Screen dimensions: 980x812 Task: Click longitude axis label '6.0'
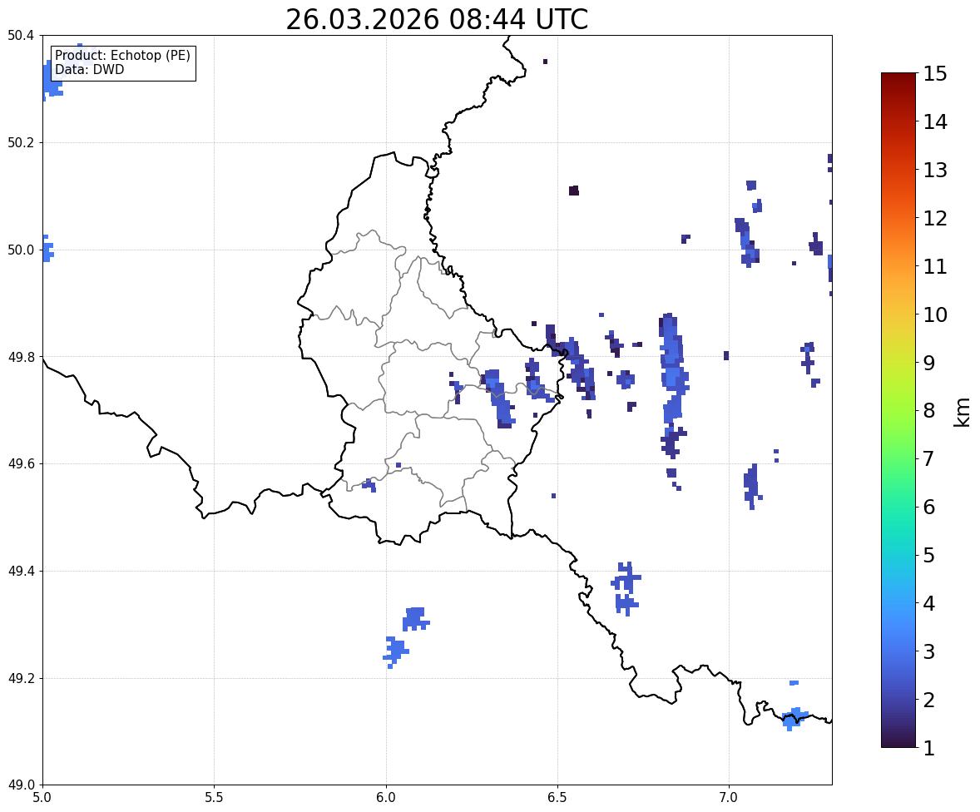pyautogui.click(x=386, y=798)
